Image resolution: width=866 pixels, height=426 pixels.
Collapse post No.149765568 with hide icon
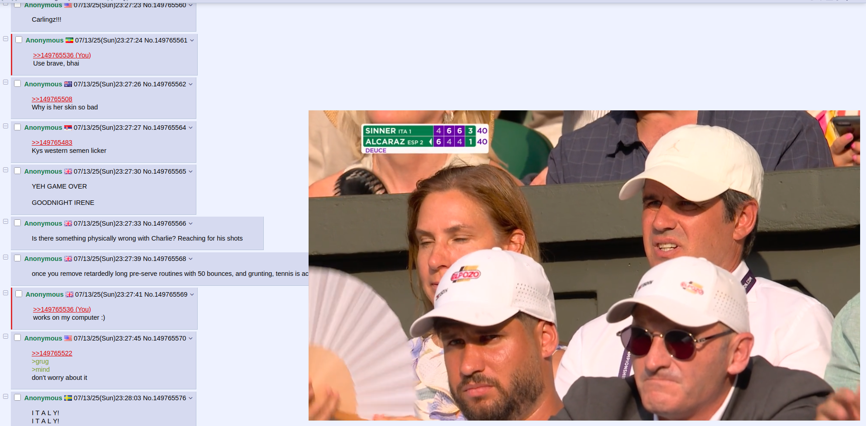tap(5, 257)
